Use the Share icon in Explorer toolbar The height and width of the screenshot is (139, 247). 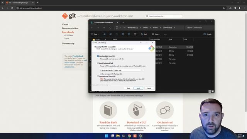129,34
